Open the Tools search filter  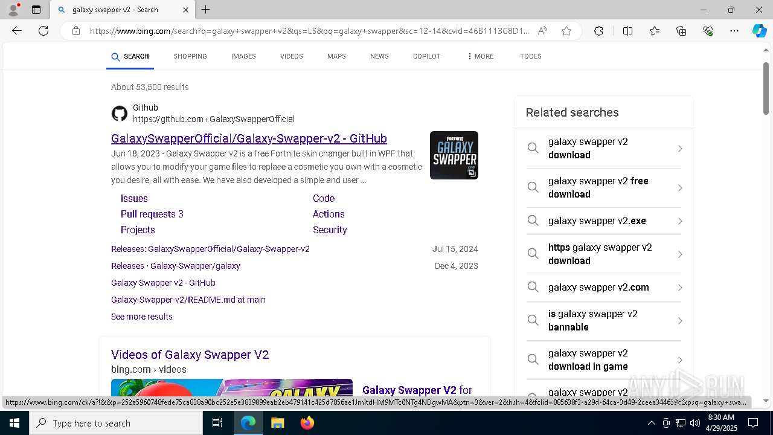click(531, 56)
